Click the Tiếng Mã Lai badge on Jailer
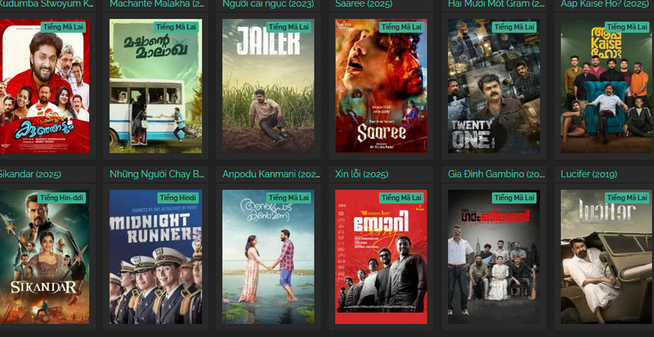654x337 pixels. (x=289, y=27)
